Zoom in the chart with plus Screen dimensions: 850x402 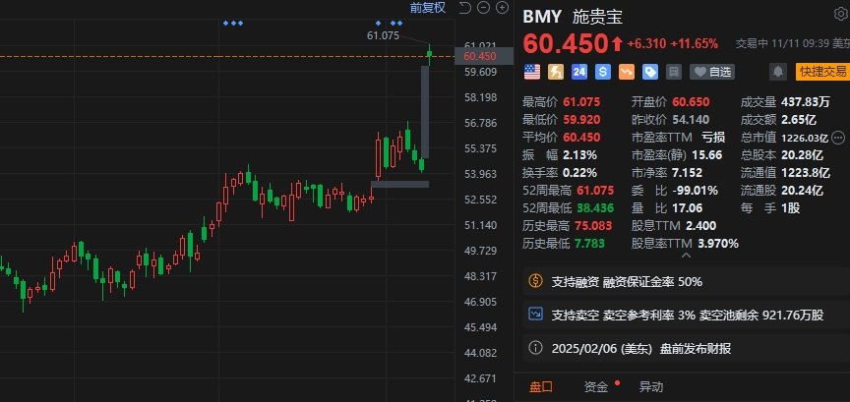pyautogui.click(x=503, y=7)
